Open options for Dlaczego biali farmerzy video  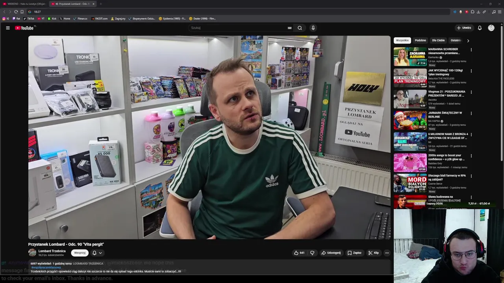coord(471,176)
